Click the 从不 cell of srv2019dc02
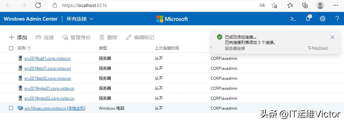The width and height of the screenshot is (344, 122). pyautogui.click(x=159, y=78)
